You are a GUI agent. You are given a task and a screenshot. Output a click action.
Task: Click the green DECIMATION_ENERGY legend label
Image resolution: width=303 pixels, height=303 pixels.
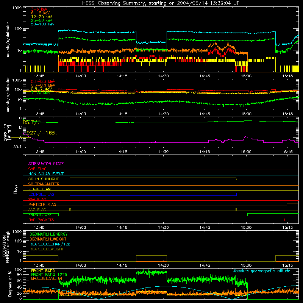click(48, 234)
